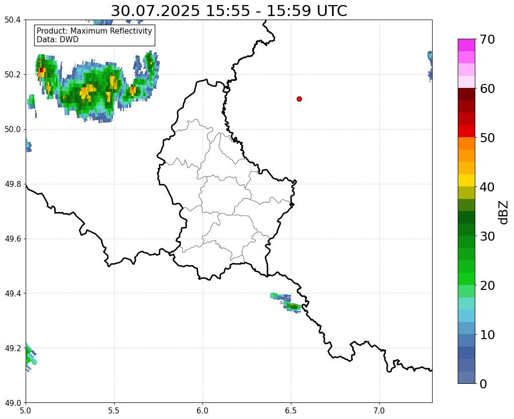Click the longitude axis label 6.0
Screen dimensions: 514x419
[x=202, y=410]
